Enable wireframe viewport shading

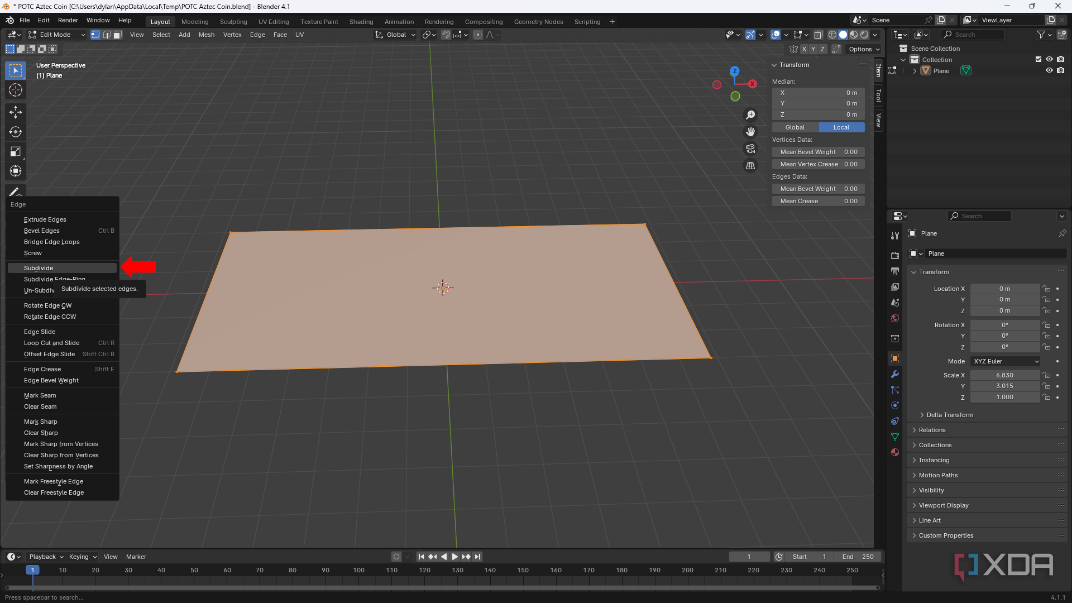(x=832, y=35)
